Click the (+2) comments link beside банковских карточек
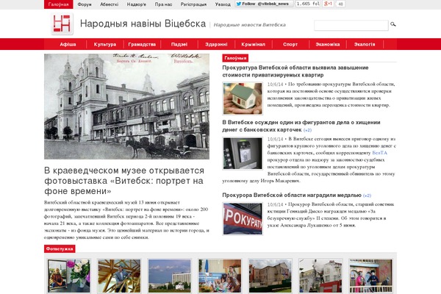Viewport: 441px width, 294px height. (x=307, y=130)
